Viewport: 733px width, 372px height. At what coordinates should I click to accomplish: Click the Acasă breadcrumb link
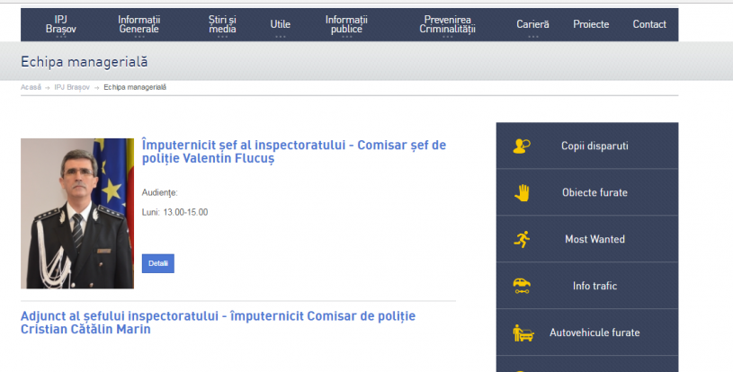[x=31, y=87]
